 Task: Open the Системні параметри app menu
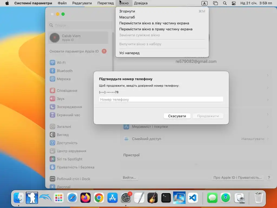(x=33, y=3)
